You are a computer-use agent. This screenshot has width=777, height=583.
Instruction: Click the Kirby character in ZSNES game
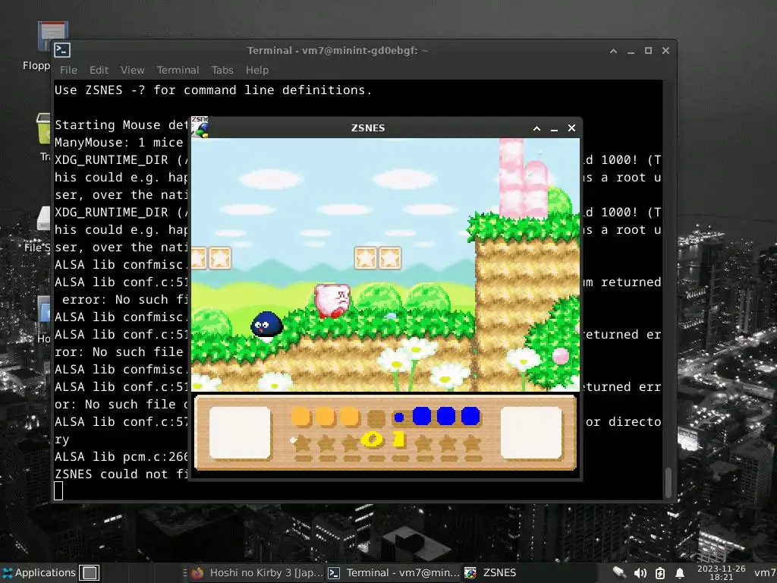[332, 301]
